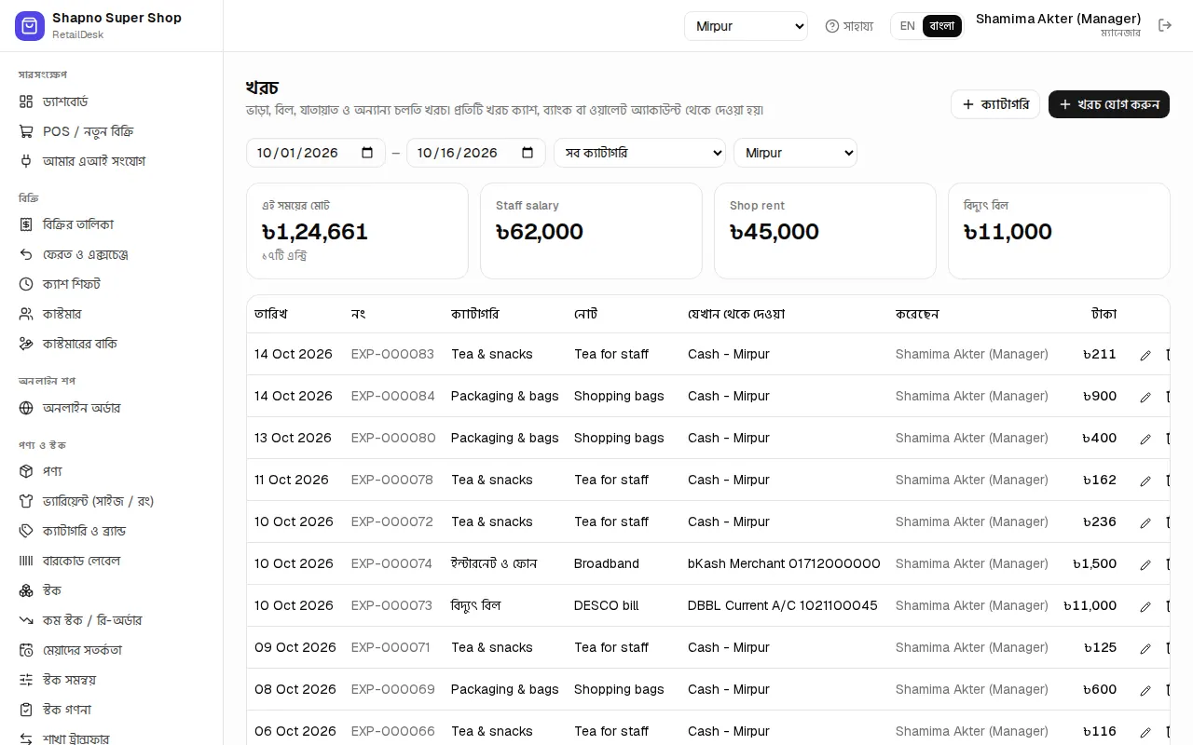Click the clipboard icon for স্টক গণনা
This screenshot has width=1193, height=745.
(x=26, y=710)
